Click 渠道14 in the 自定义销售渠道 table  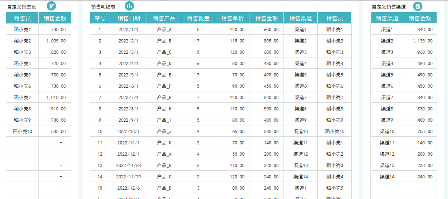tap(387, 176)
